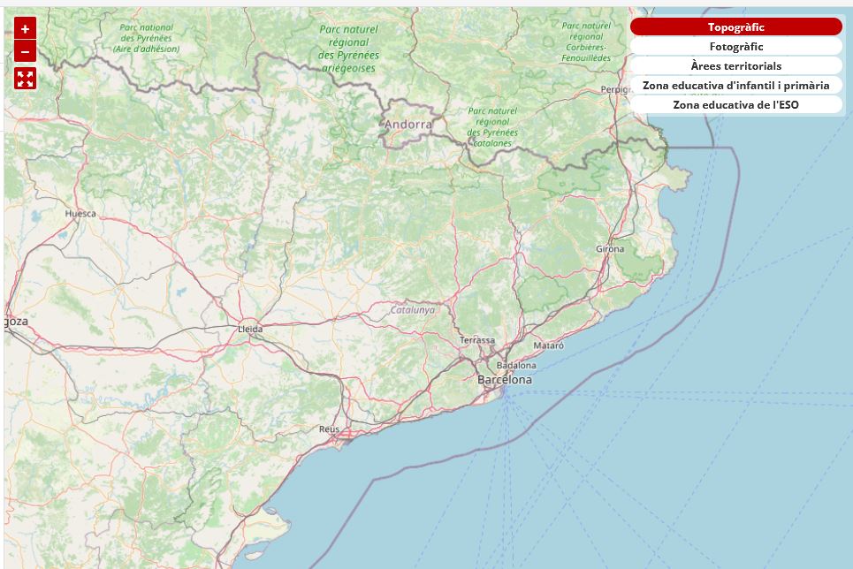
Task: Click the Lleida city label
Action: coord(250,329)
